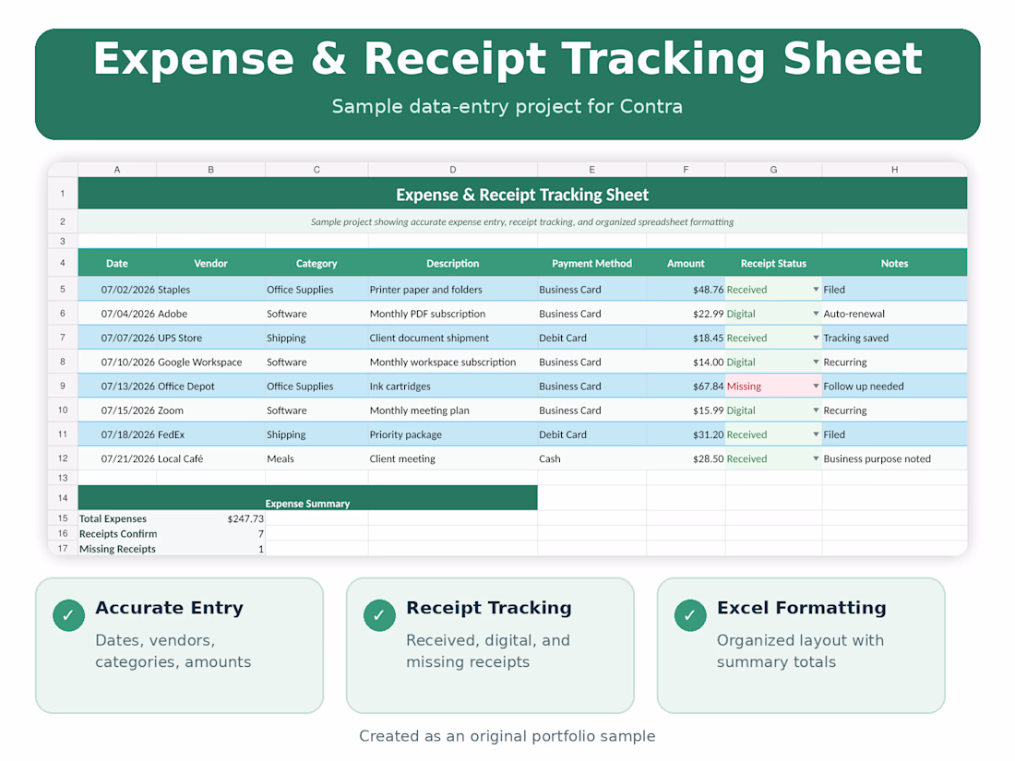This screenshot has height=761, width=1015.
Task: Select the 'Priority package' description cell
Action: coord(452,434)
